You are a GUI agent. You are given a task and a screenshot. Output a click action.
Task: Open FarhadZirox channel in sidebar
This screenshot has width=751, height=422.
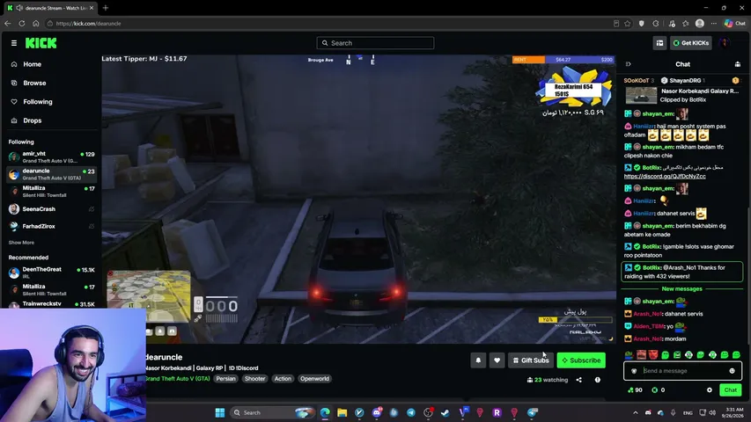pos(52,226)
